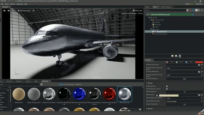Select the Viewport tab
The height and width of the screenshot is (115, 204).
(x=5, y=7)
